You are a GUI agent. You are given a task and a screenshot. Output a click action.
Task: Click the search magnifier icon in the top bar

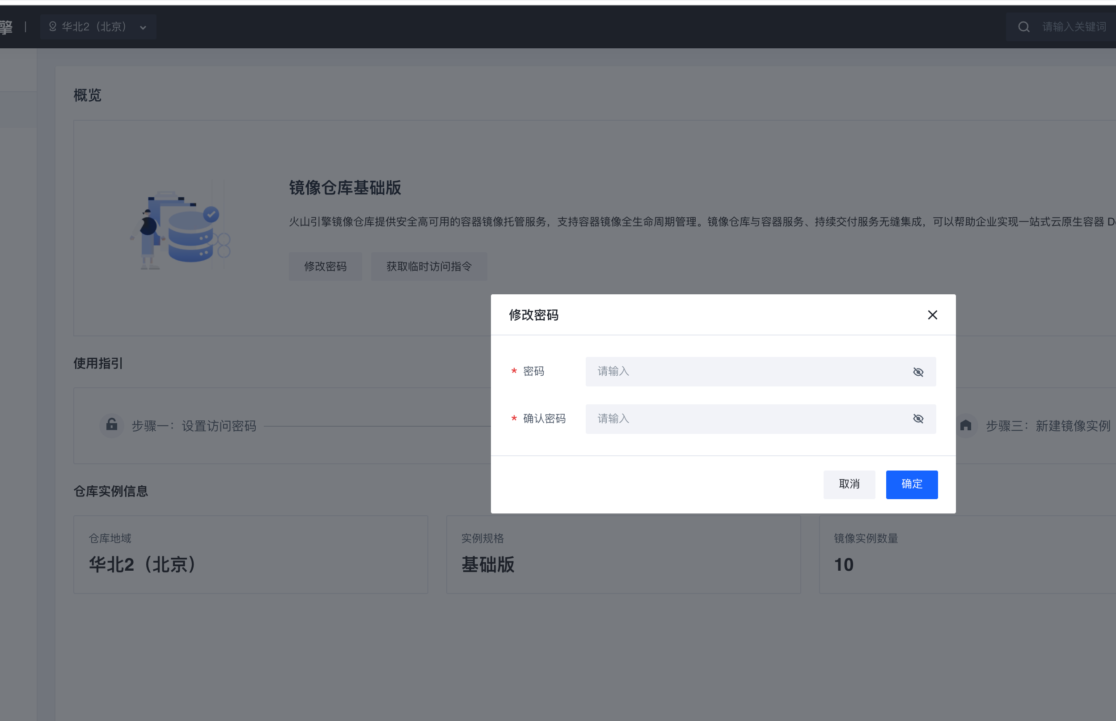click(1024, 27)
